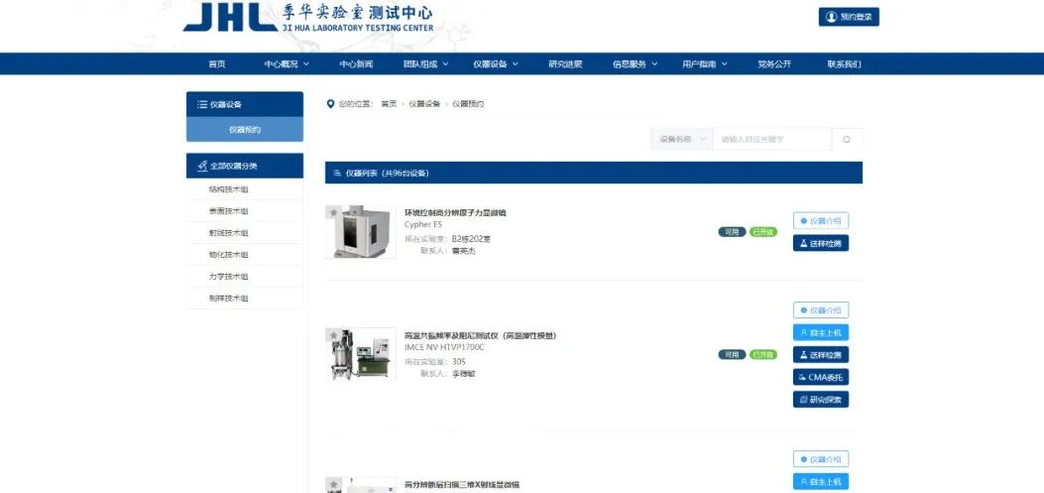Screen dimensions: 1044x493
Task: Click 研究探索 button for IMCE instrument
Action: pyautogui.click(x=821, y=400)
